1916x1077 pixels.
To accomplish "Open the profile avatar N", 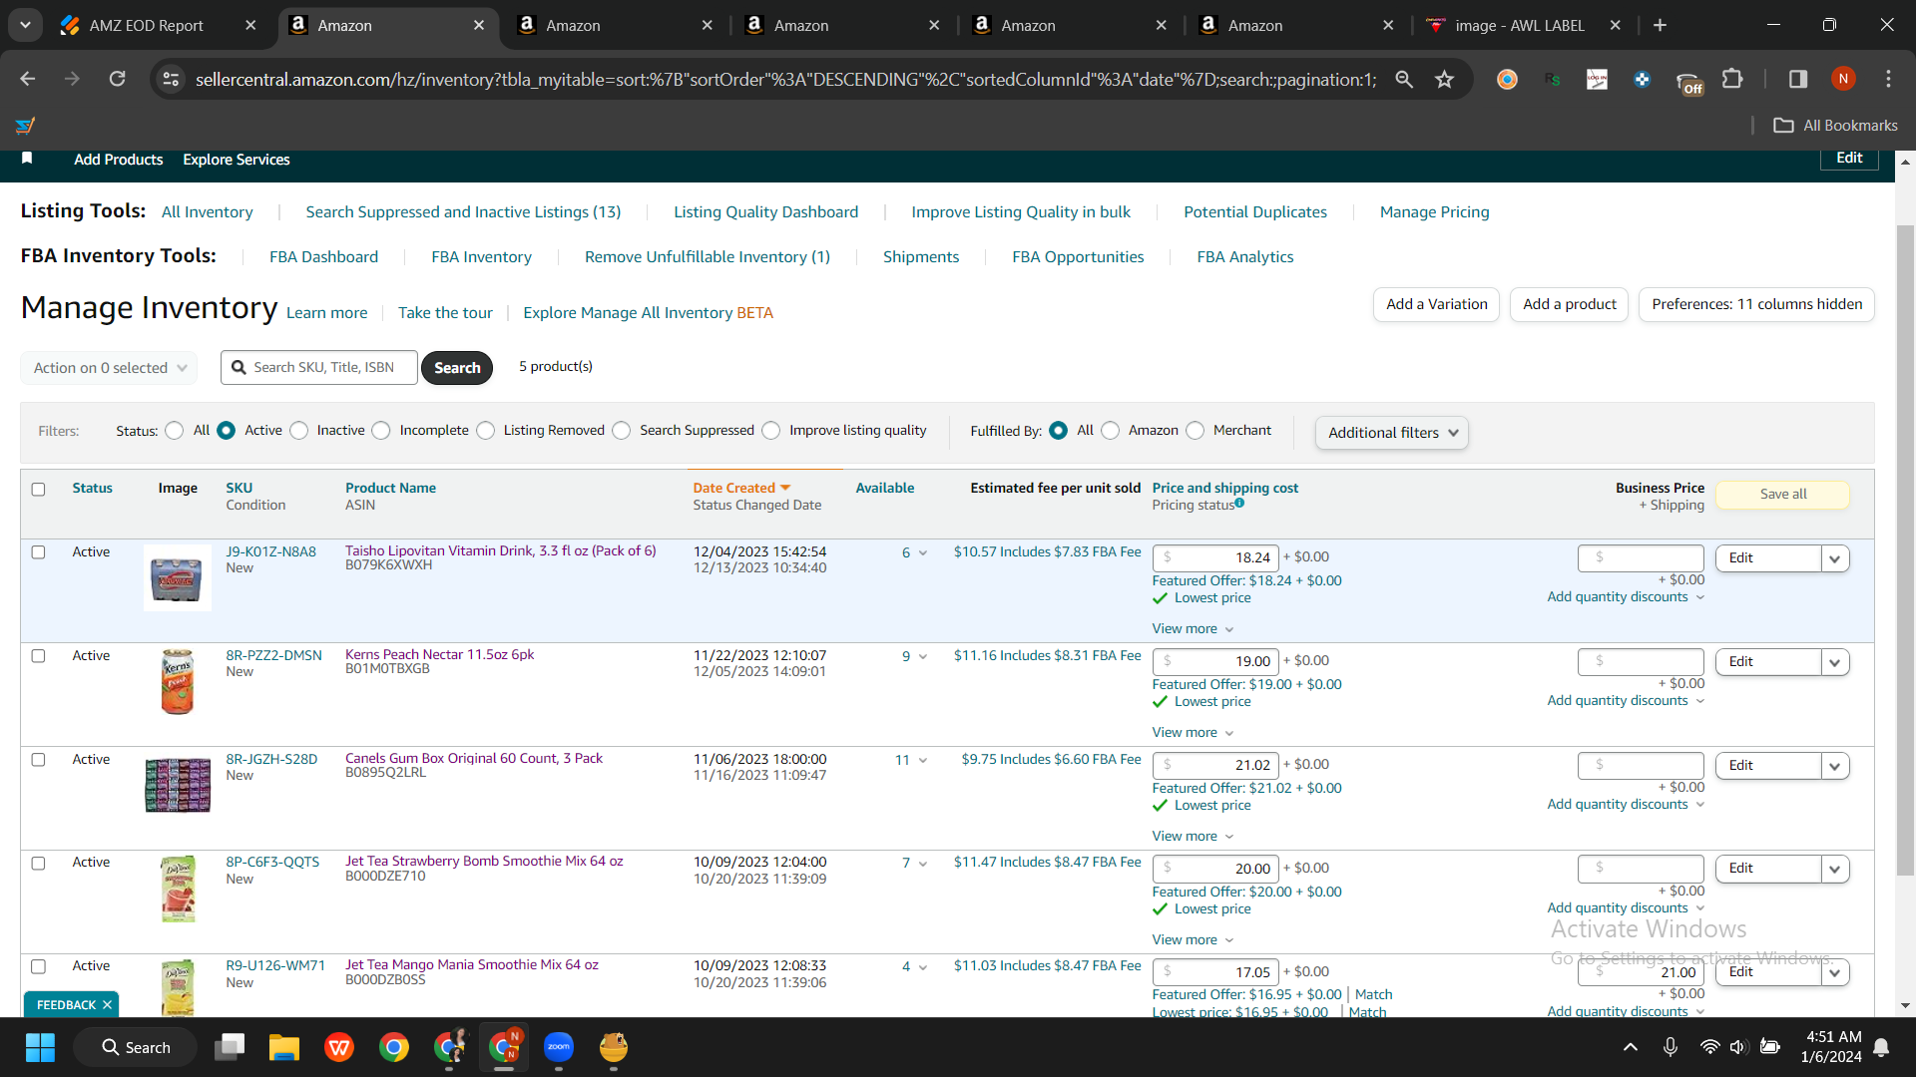I will [x=1843, y=79].
